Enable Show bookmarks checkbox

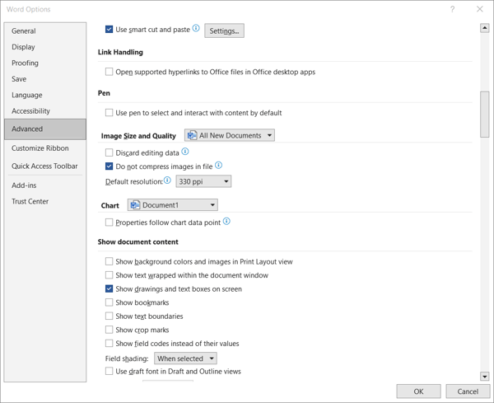point(109,302)
